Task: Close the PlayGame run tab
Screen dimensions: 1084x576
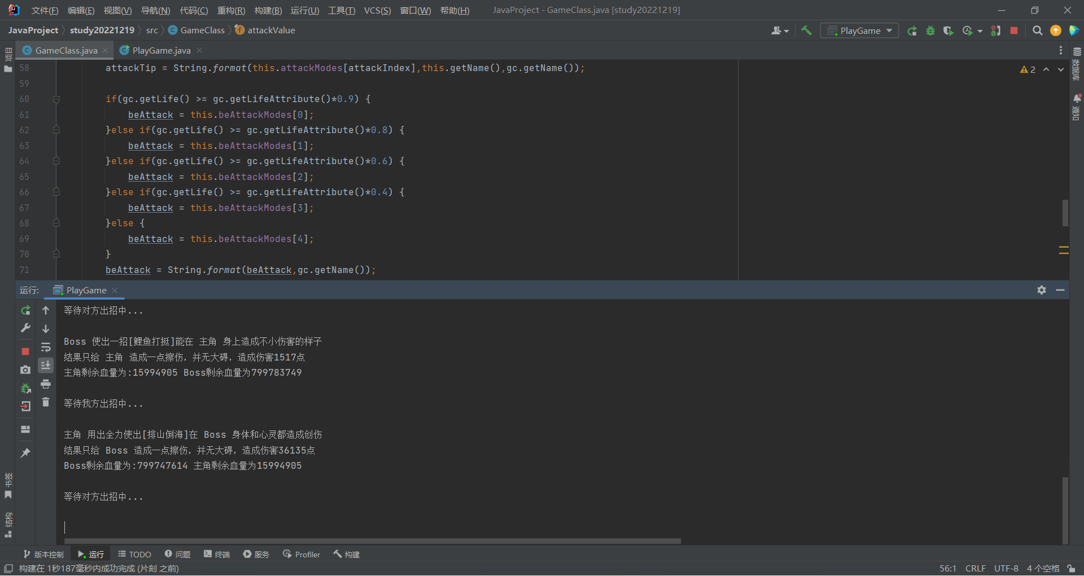Action: pos(115,290)
